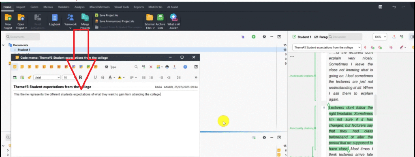
Task: Click Save Project As
Action: tap(107, 15)
